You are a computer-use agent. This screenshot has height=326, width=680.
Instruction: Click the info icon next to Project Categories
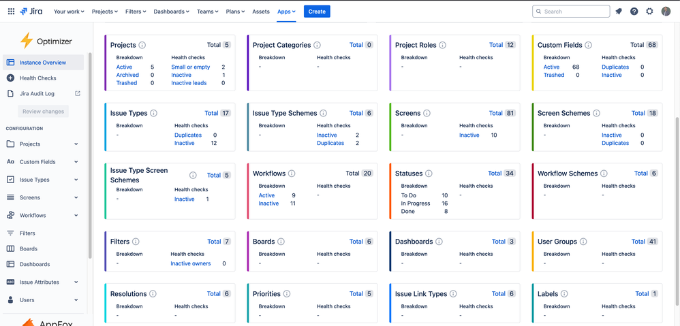(x=317, y=45)
